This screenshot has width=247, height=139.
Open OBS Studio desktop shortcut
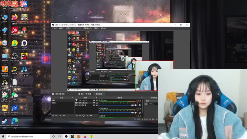[15, 57]
